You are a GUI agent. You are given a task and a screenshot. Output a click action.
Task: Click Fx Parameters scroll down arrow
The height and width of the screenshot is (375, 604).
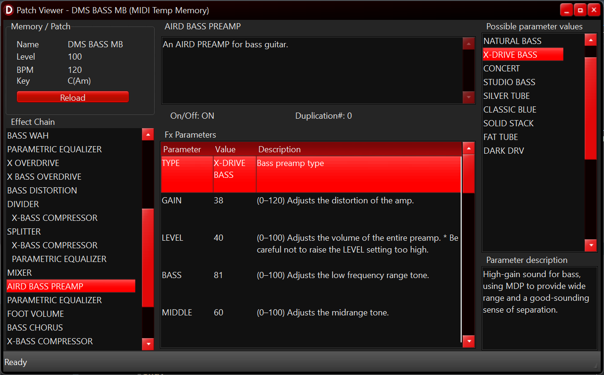pyautogui.click(x=468, y=341)
